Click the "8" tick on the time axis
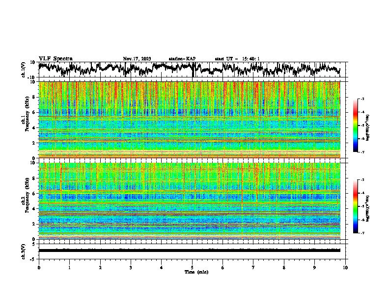 tap(284, 268)
